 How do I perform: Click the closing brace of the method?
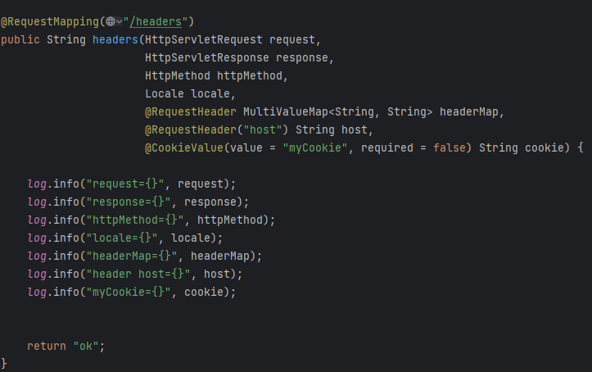click(x=4, y=364)
